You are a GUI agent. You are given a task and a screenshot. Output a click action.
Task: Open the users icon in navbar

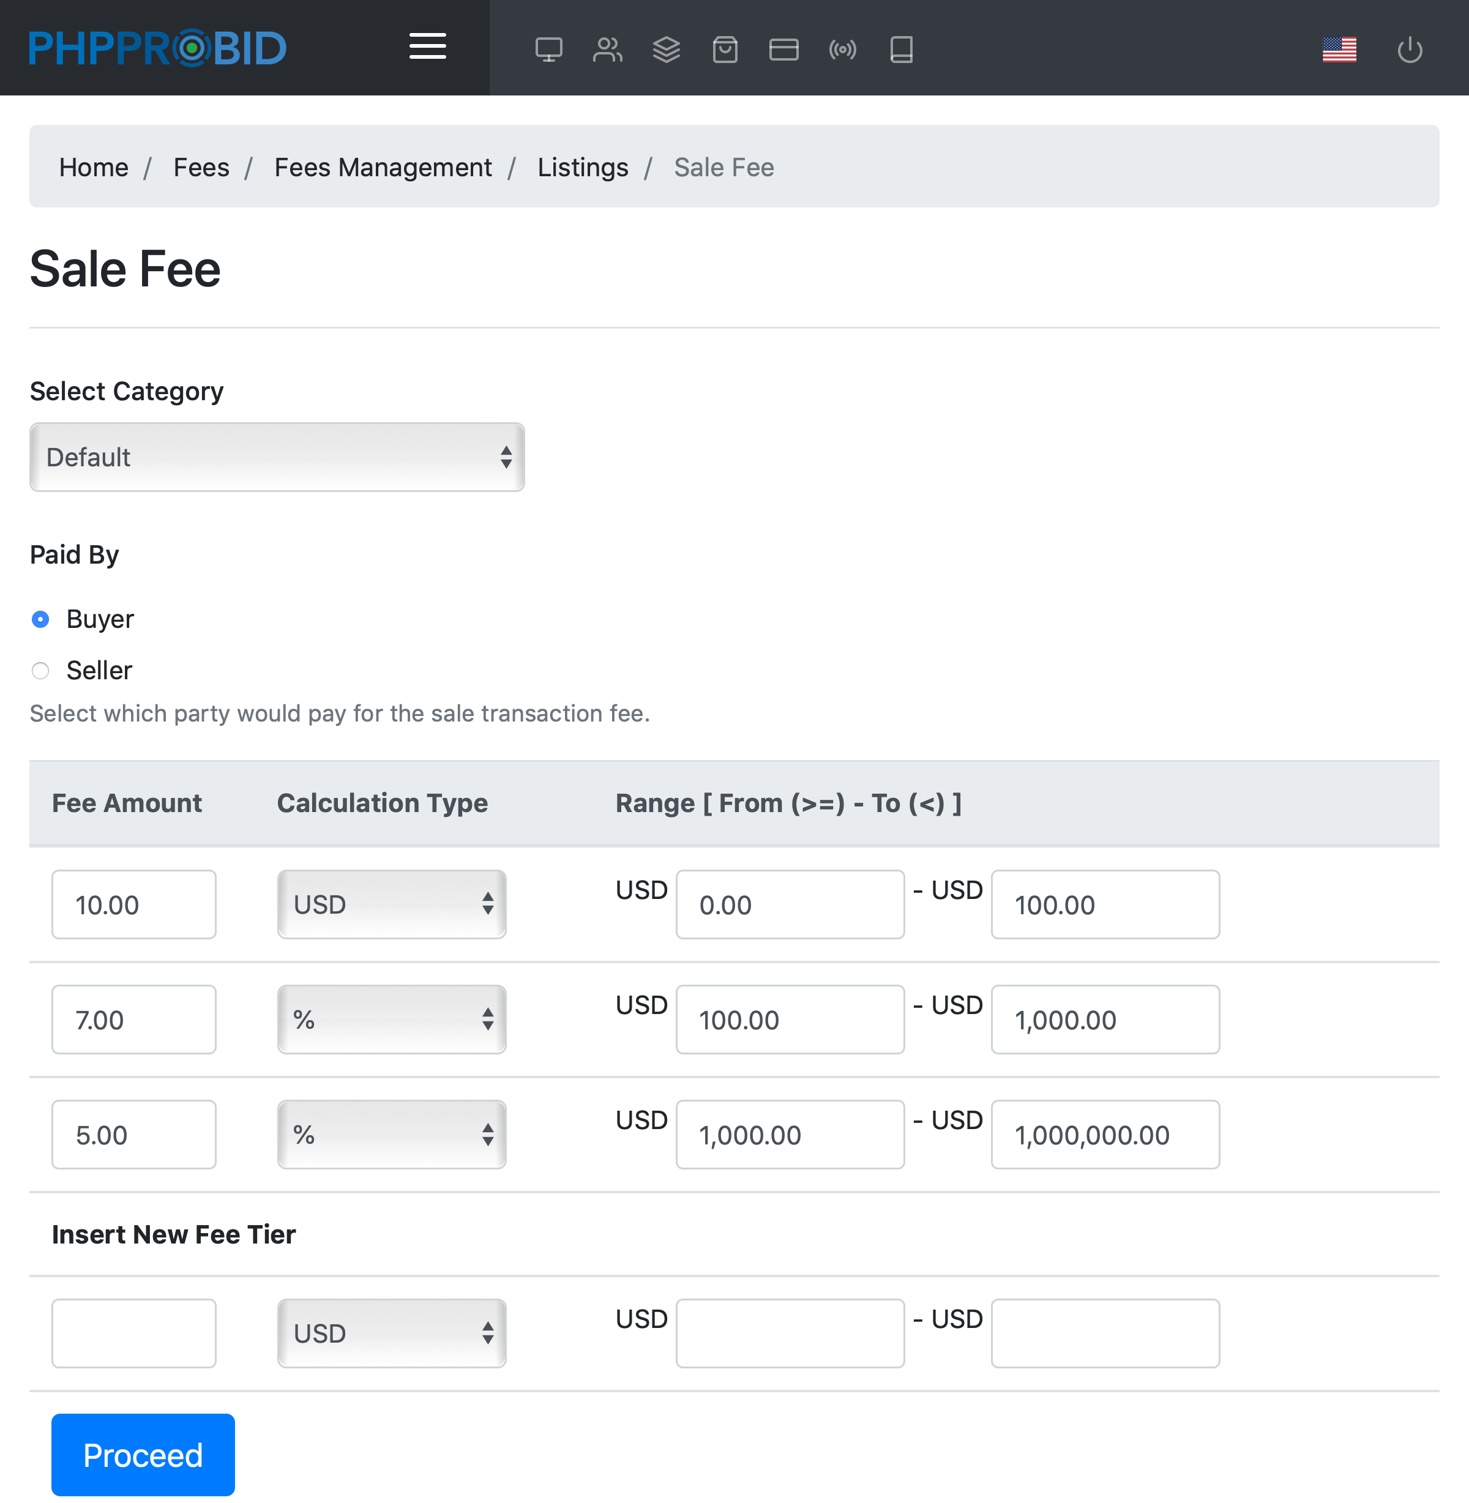point(607,50)
